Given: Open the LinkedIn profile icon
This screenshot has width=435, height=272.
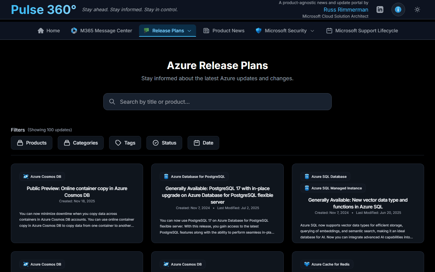Looking at the screenshot, I should click(380, 10).
